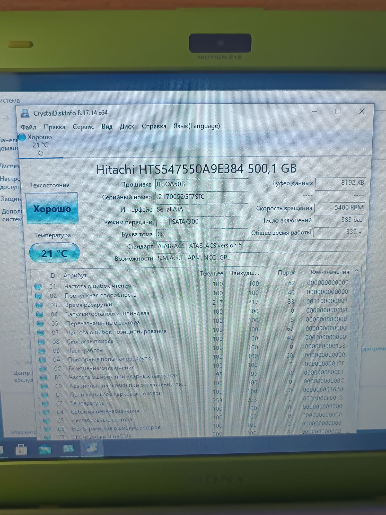Click status icon for Запуски/остановки шпинделя

[x=40, y=314]
